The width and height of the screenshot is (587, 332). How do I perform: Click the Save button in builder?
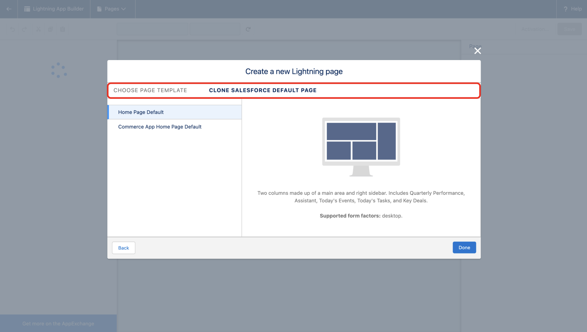(x=570, y=29)
